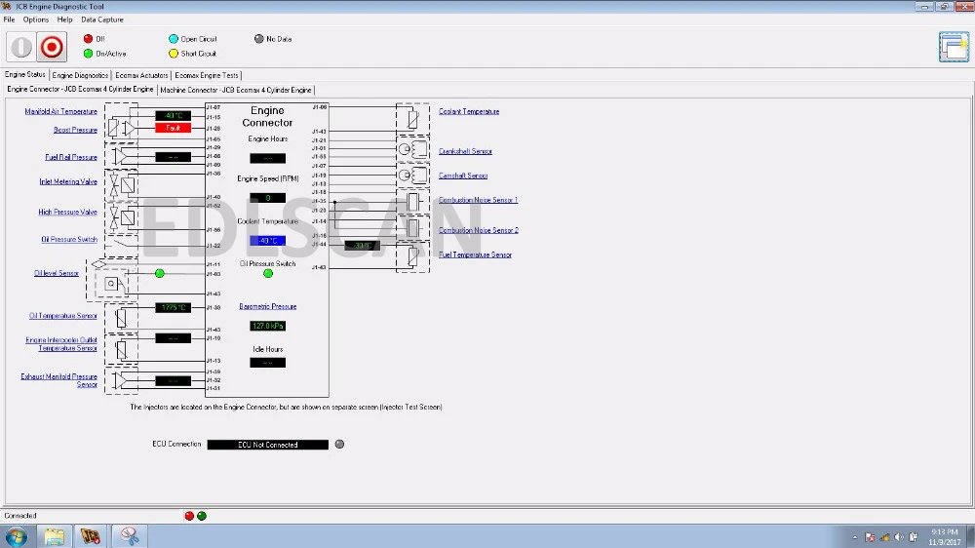Click the blue Coolant Temperature -40°C readout
The image size is (975, 548).
click(267, 241)
